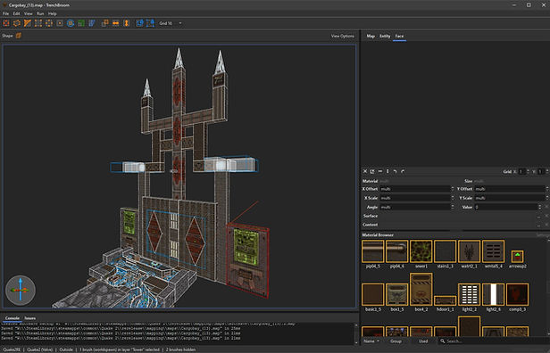This screenshot has height=353, width=550.
Task: Activate the Shear tool
Action: coord(92,23)
